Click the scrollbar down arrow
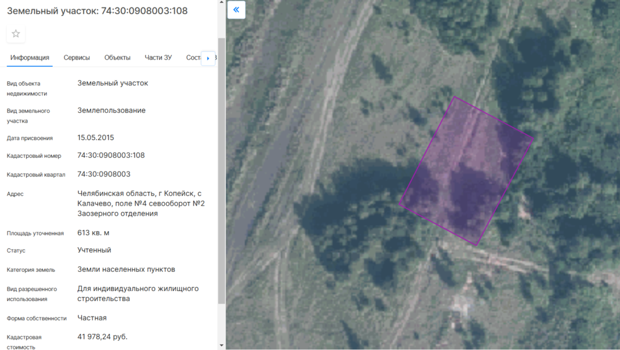 221,345
